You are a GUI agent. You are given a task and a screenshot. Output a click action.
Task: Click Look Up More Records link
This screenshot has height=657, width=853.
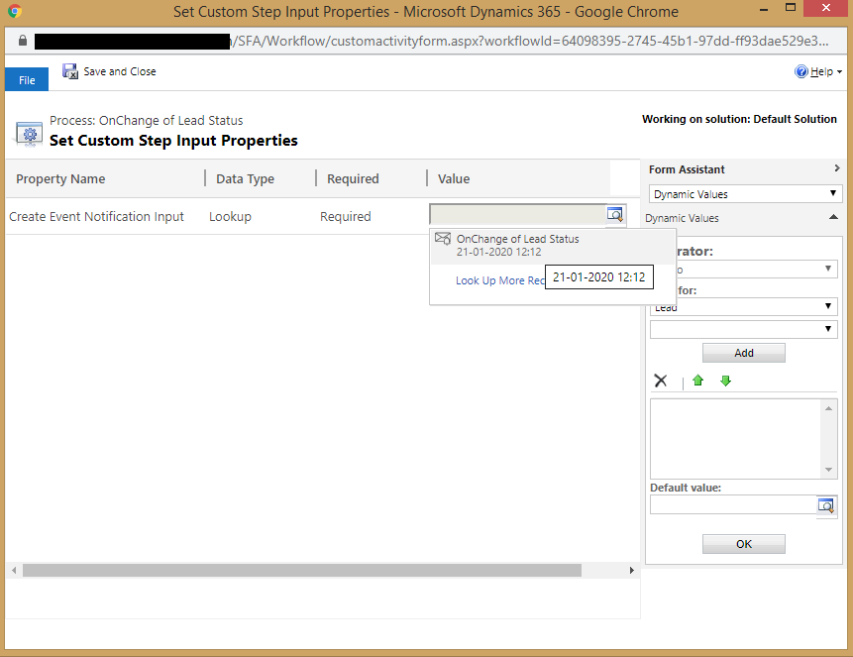500,280
